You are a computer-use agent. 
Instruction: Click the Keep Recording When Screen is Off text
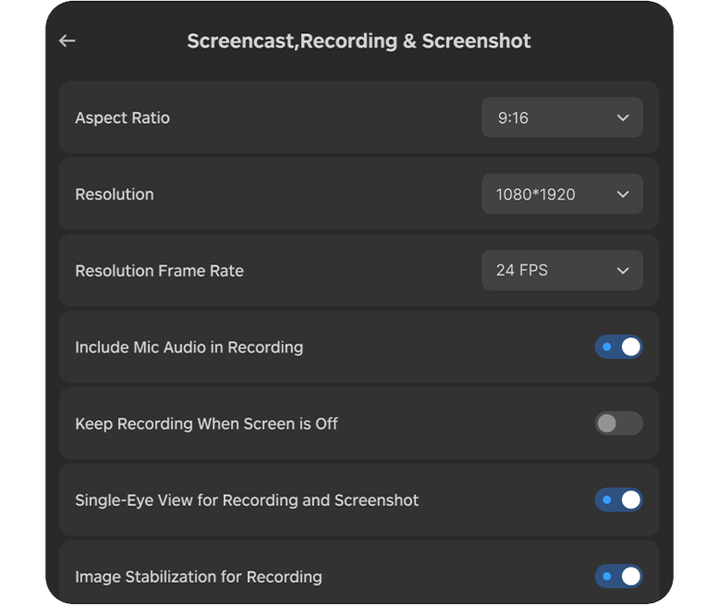tap(206, 424)
